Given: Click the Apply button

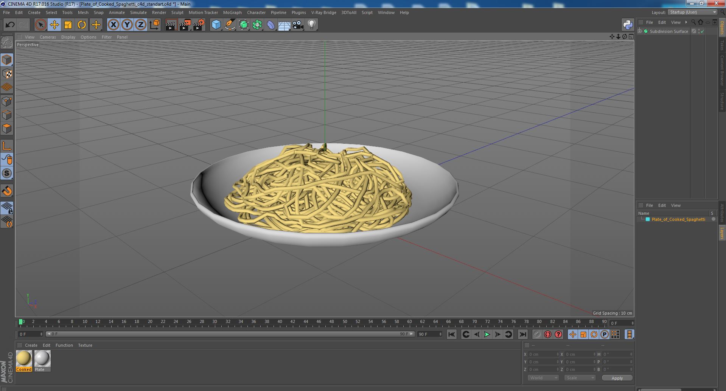Looking at the screenshot, I should [x=617, y=378].
